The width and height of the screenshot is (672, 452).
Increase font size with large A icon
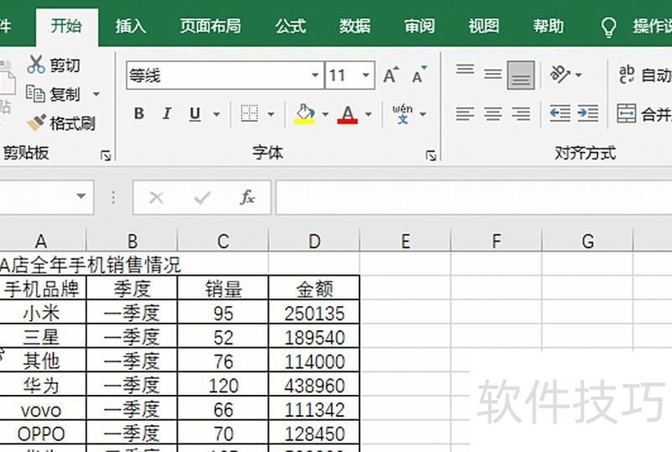(x=391, y=76)
